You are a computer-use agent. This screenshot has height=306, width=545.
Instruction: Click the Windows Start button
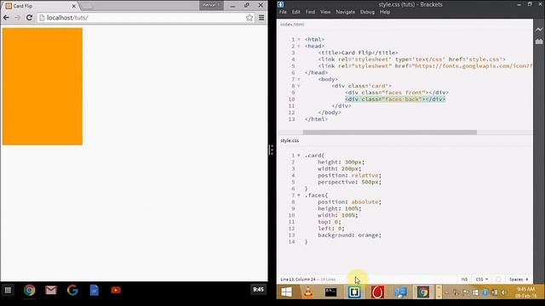[286, 292]
